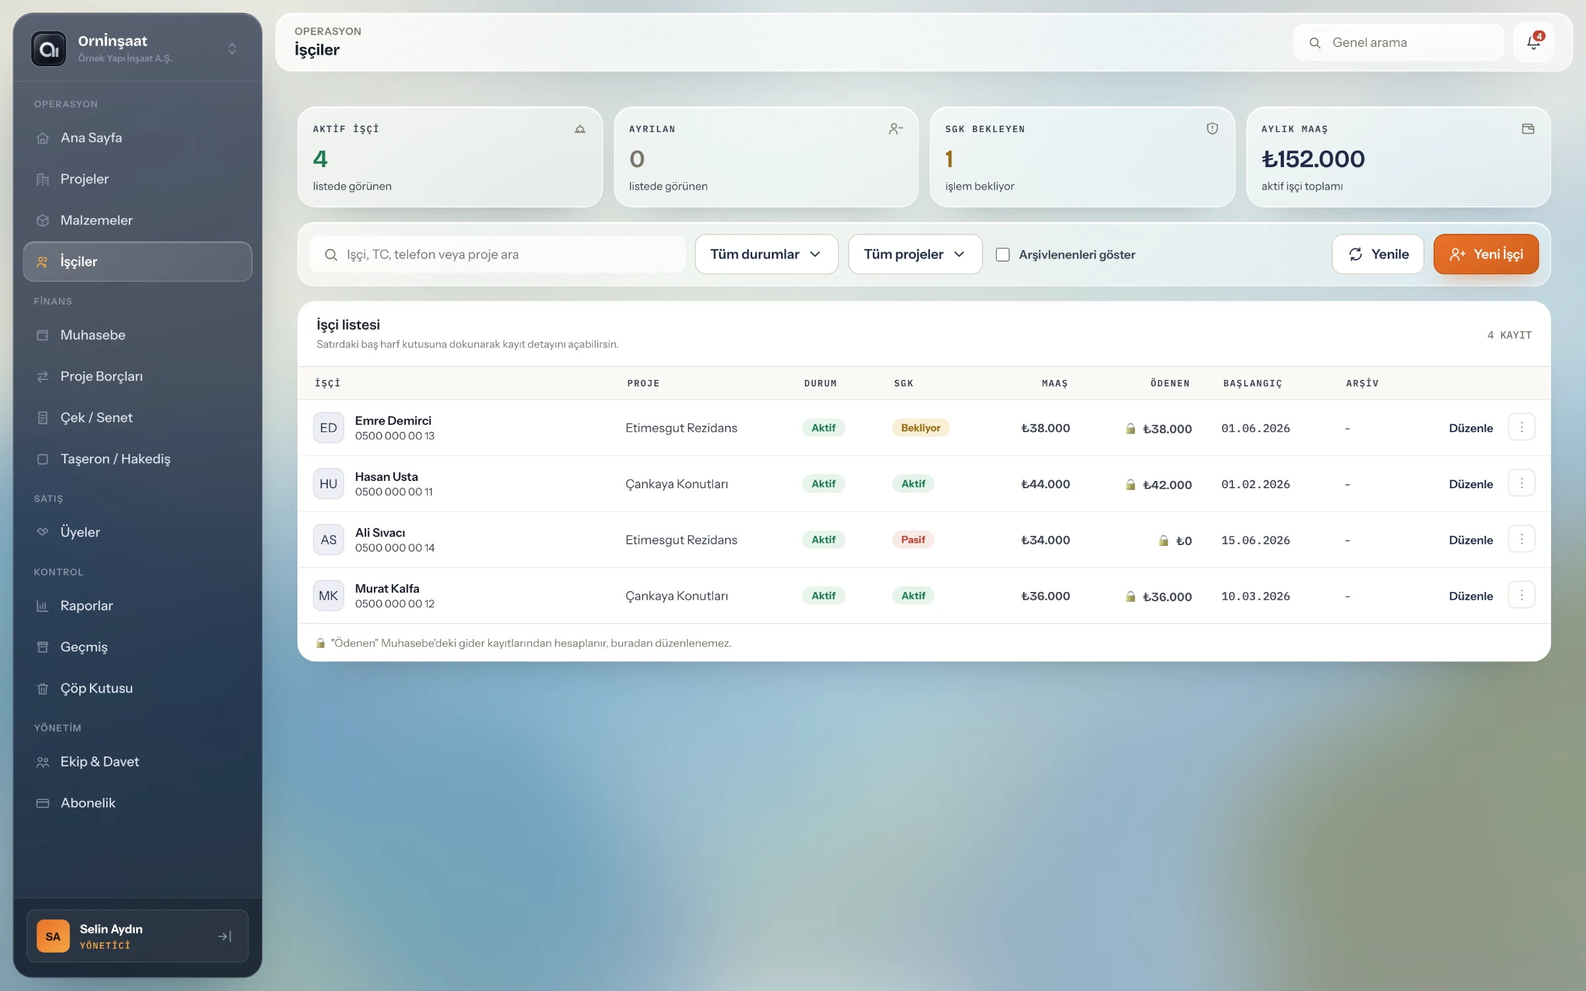Open more options for Hasan Usta row

click(1521, 484)
